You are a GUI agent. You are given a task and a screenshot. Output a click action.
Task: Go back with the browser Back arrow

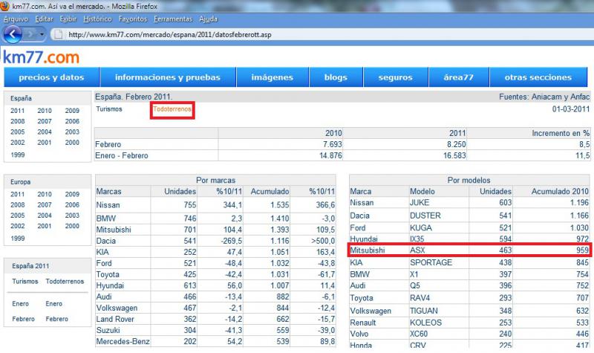pos(13,34)
